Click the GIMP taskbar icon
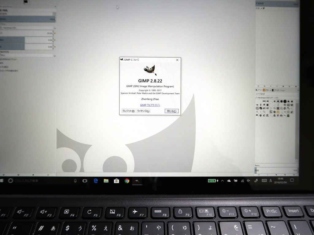 pyautogui.click(x=137, y=181)
